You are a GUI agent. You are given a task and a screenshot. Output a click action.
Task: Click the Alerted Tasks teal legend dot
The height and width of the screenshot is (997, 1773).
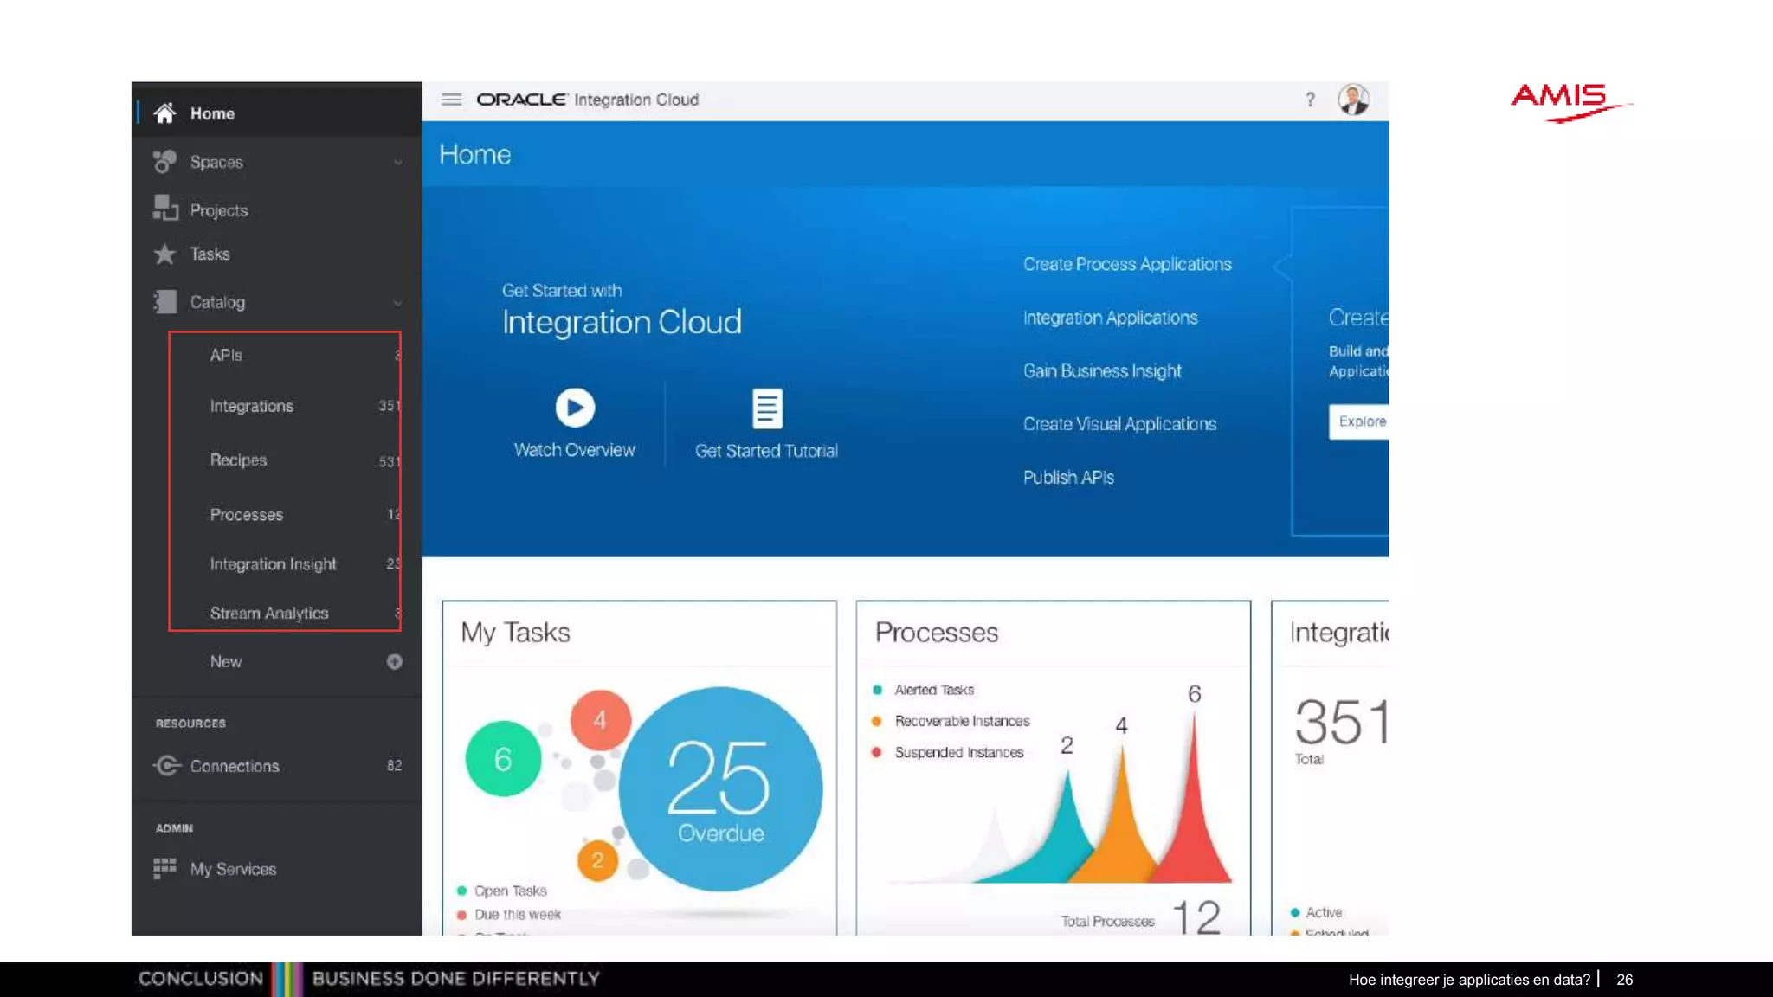pyautogui.click(x=877, y=690)
